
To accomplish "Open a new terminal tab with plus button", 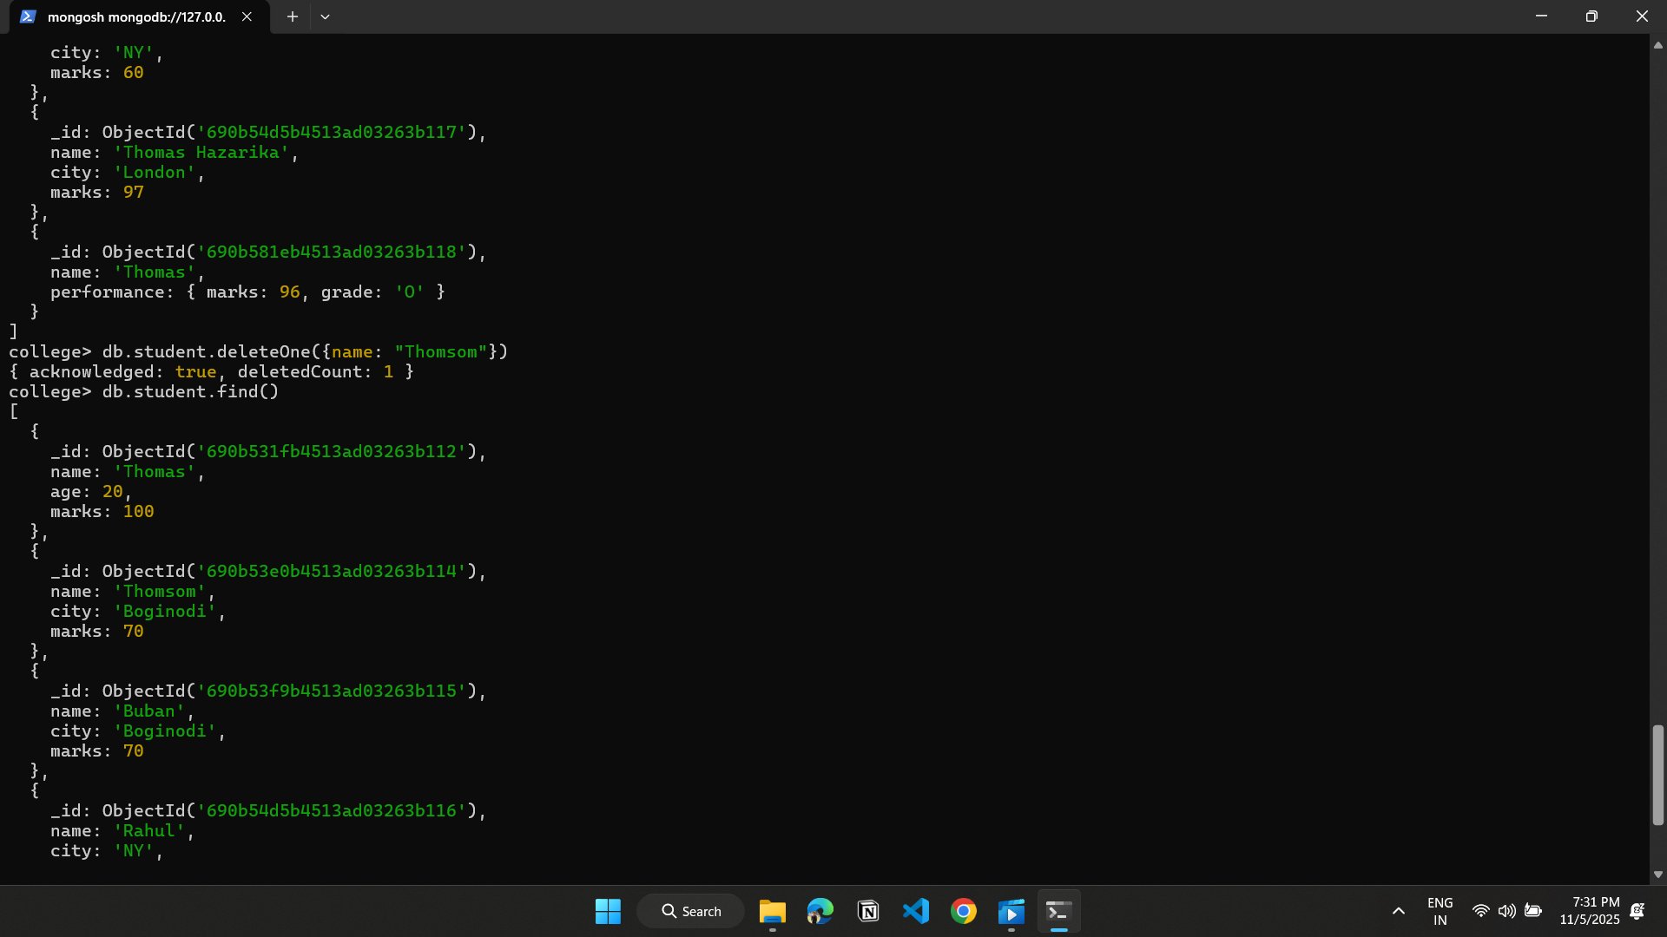I will (293, 16).
